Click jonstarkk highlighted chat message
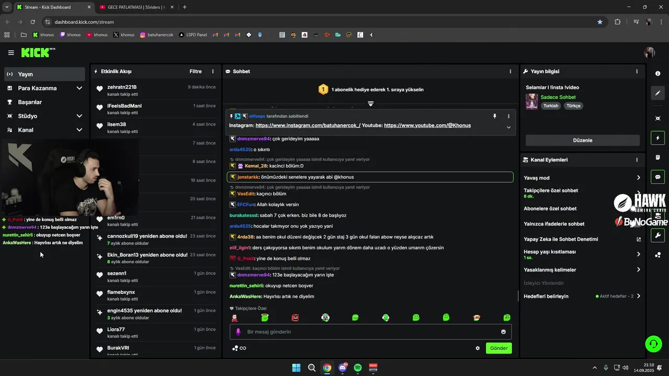The width and height of the screenshot is (669, 376). [370, 177]
